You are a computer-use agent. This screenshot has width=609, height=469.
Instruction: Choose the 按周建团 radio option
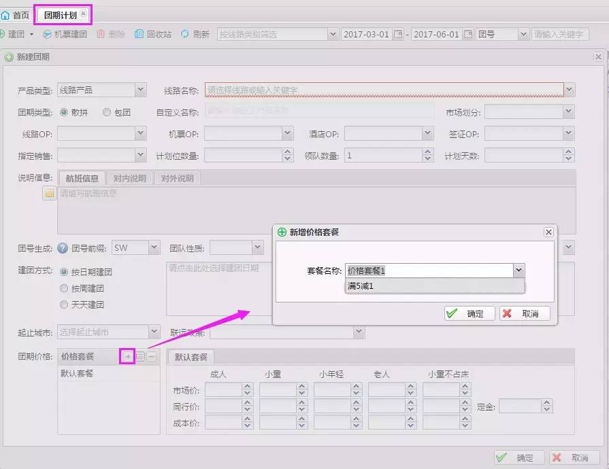pos(65,288)
